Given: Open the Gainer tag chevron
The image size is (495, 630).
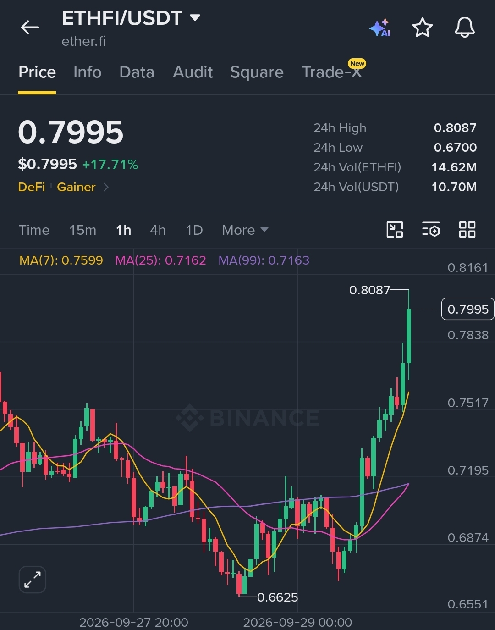Looking at the screenshot, I should [106, 187].
